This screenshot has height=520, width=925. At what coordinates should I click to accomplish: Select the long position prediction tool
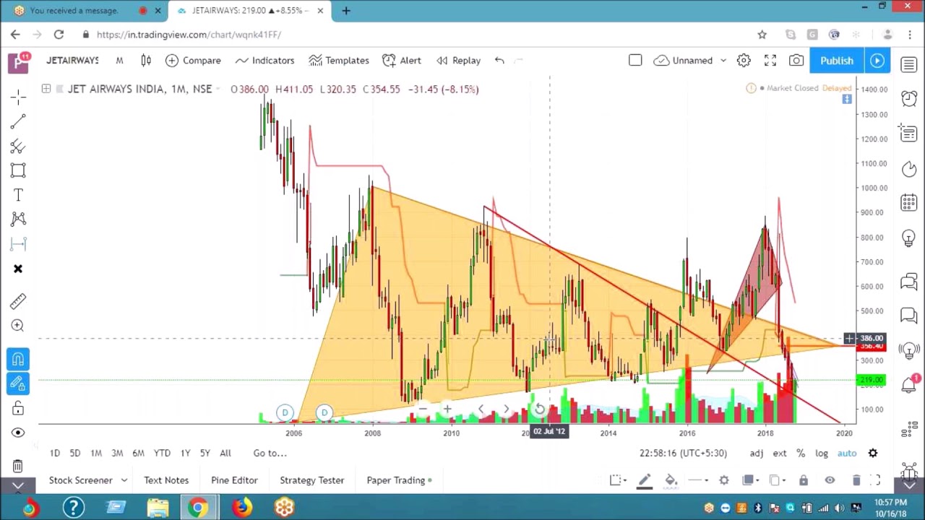(18, 244)
